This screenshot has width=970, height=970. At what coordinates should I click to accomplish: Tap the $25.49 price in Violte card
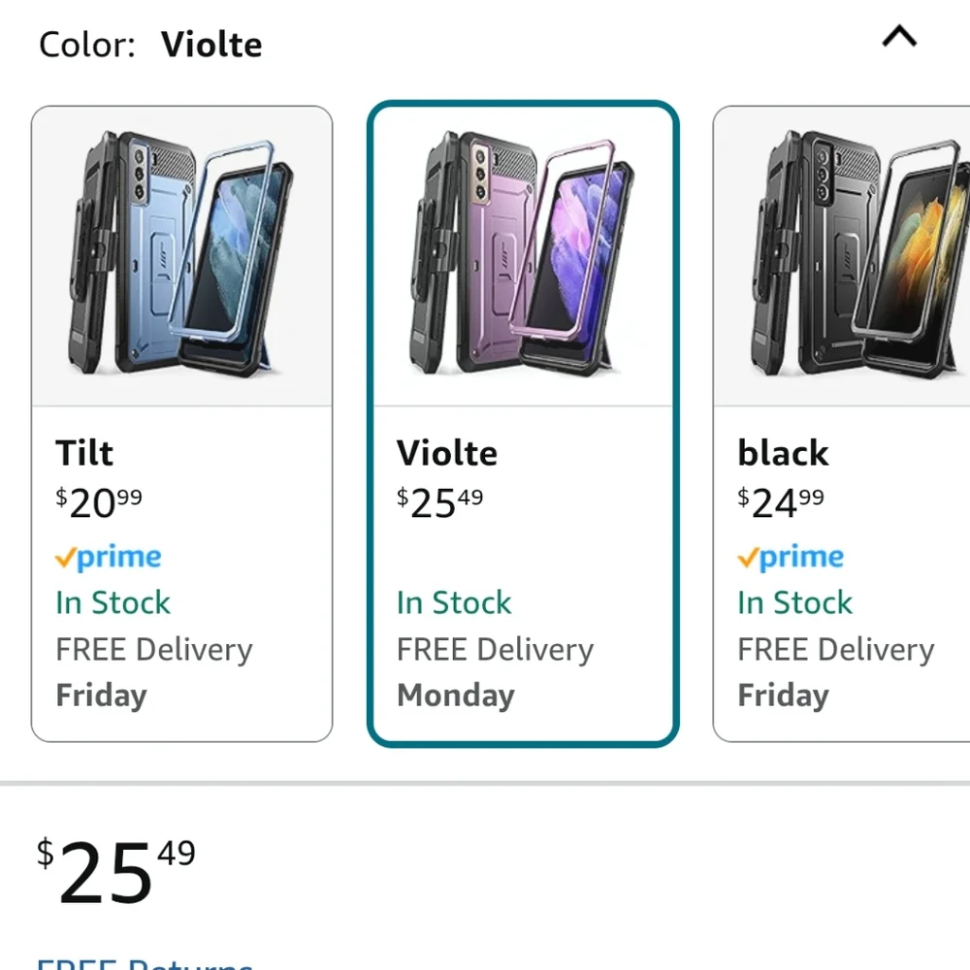(439, 502)
